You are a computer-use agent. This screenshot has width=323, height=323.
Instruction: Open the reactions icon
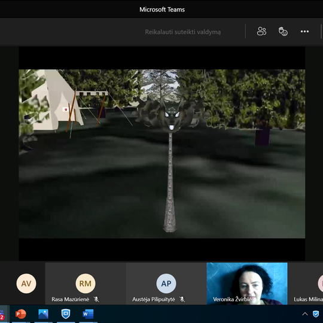(283, 32)
